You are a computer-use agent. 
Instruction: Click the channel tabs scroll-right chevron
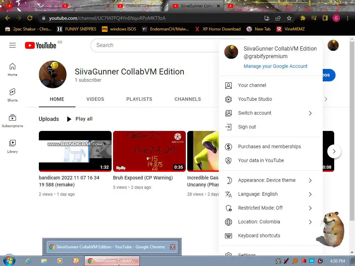click(326, 99)
